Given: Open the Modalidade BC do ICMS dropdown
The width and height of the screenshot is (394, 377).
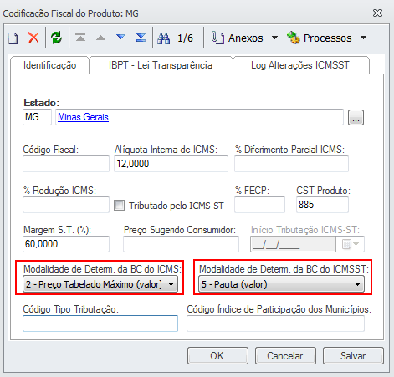Looking at the screenshot, I should click(x=100, y=284).
